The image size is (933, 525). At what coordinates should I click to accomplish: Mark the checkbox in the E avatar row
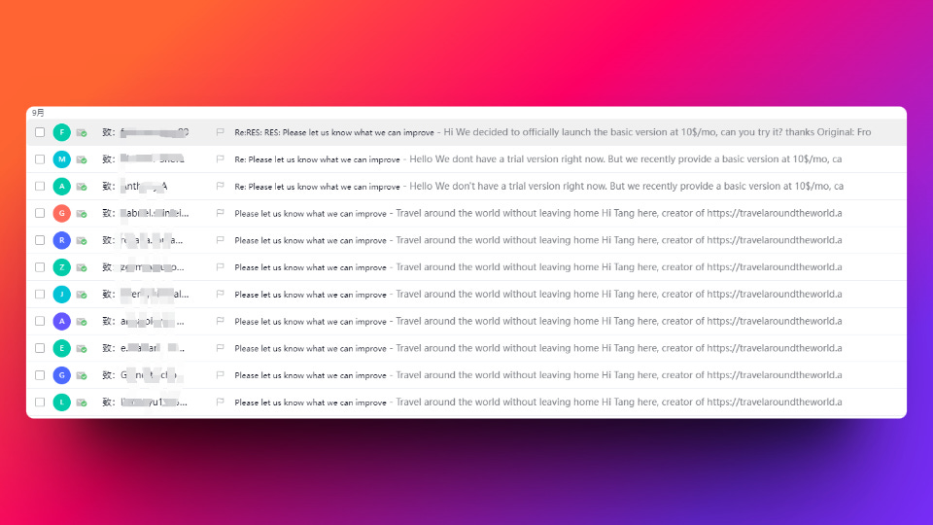pos(40,348)
